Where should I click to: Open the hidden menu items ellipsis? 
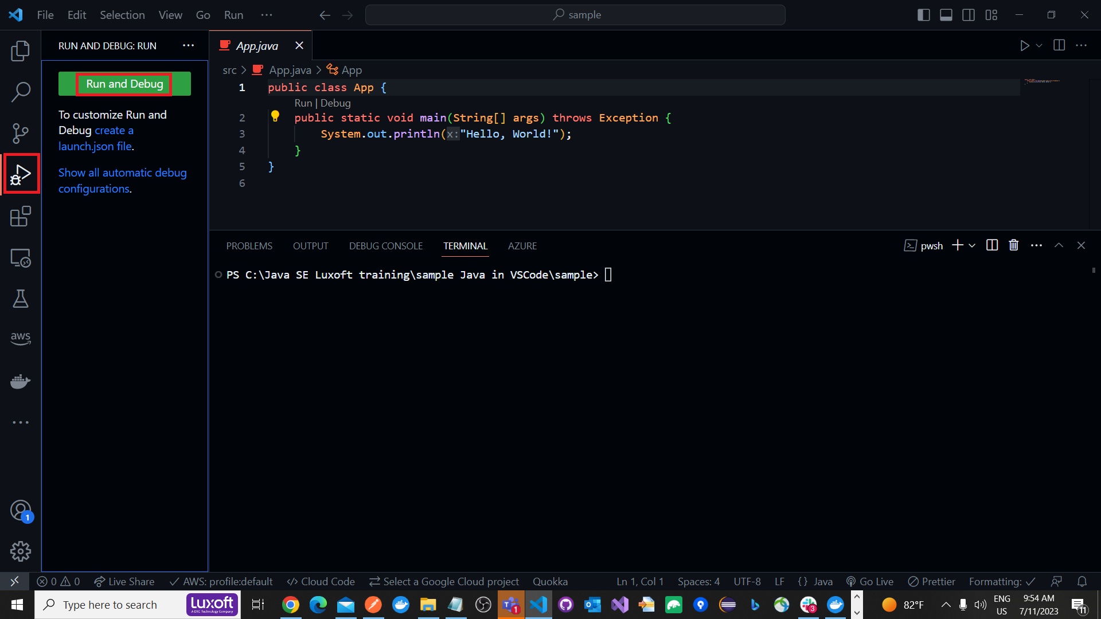(267, 15)
